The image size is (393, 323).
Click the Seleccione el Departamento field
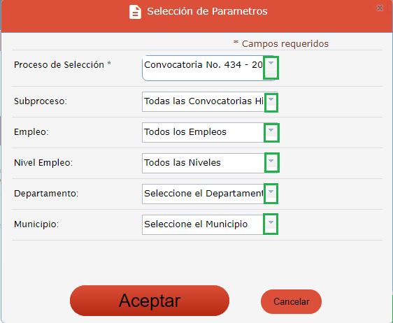[x=210, y=194]
